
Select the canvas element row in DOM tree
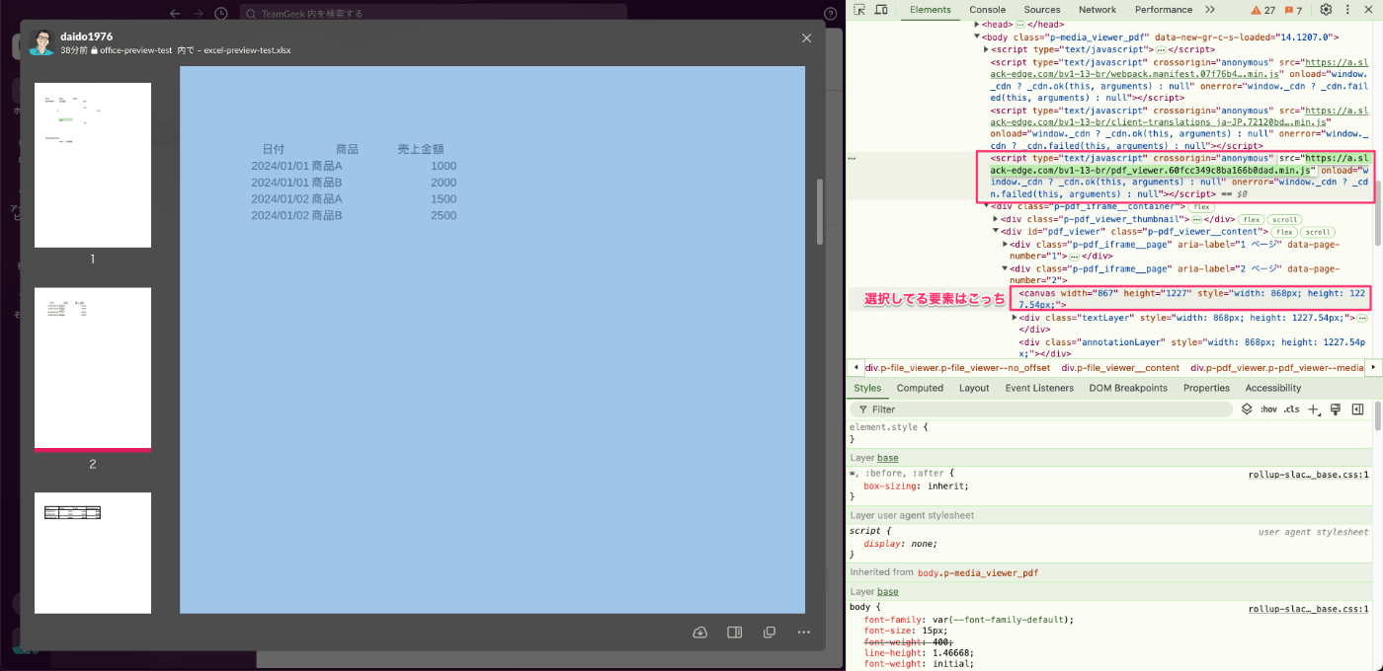(1192, 299)
